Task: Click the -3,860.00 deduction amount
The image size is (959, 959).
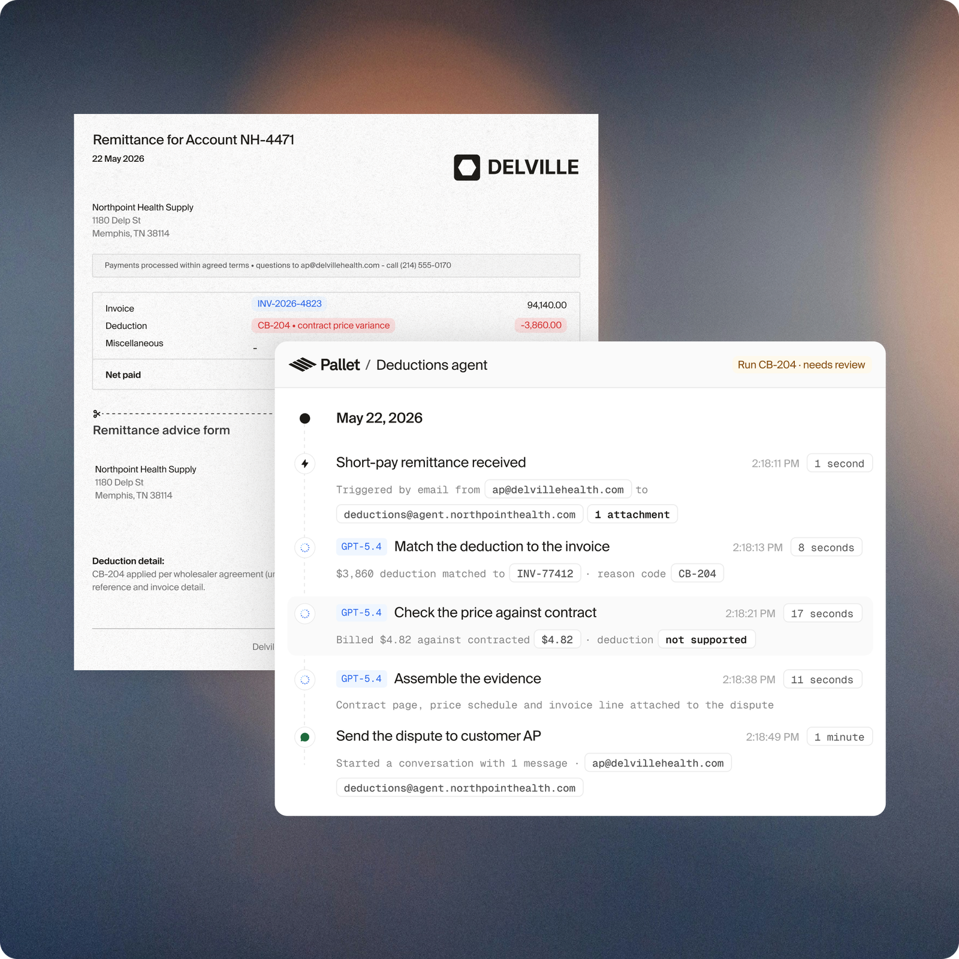Action: coord(541,325)
